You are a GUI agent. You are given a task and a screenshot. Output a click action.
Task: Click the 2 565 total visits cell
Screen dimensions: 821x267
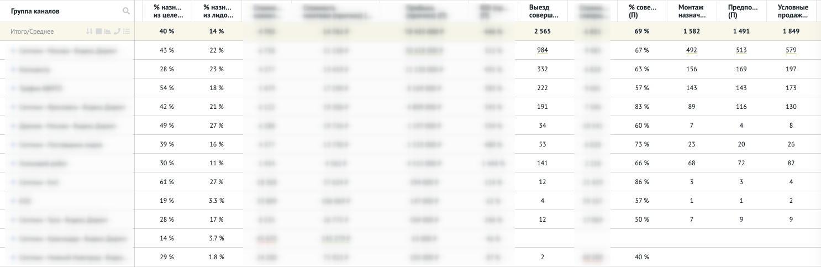coord(541,32)
